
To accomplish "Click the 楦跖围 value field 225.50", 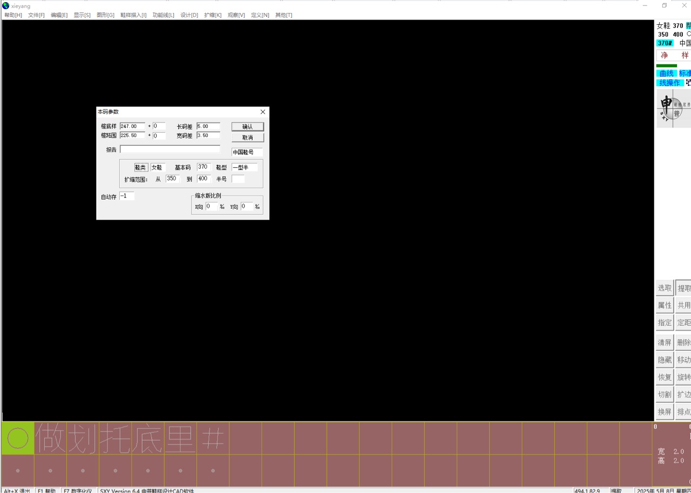I will coord(132,135).
